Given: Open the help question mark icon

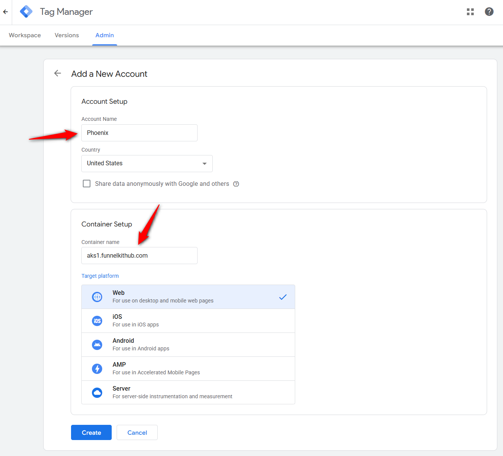Looking at the screenshot, I should pyautogui.click(x=489, y=12).
